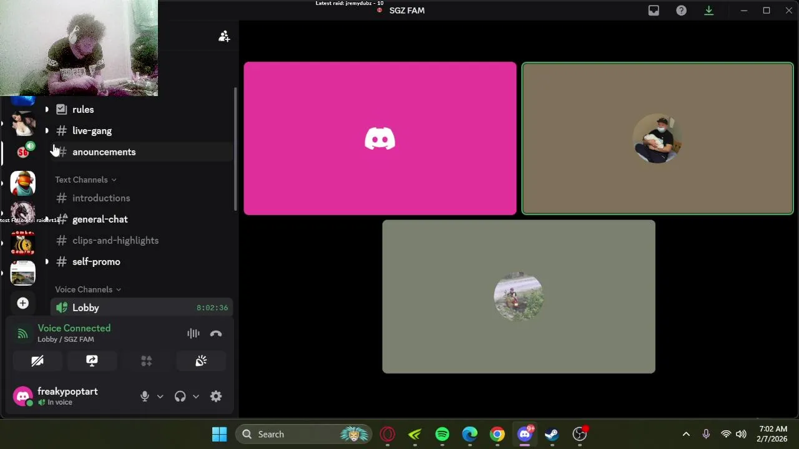The width and height of the screenshot is (799, 449).
Task: Click Voice Connected status text
Action: [74, 328]
